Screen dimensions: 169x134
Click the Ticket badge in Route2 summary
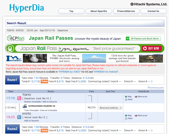click(44, 131)
